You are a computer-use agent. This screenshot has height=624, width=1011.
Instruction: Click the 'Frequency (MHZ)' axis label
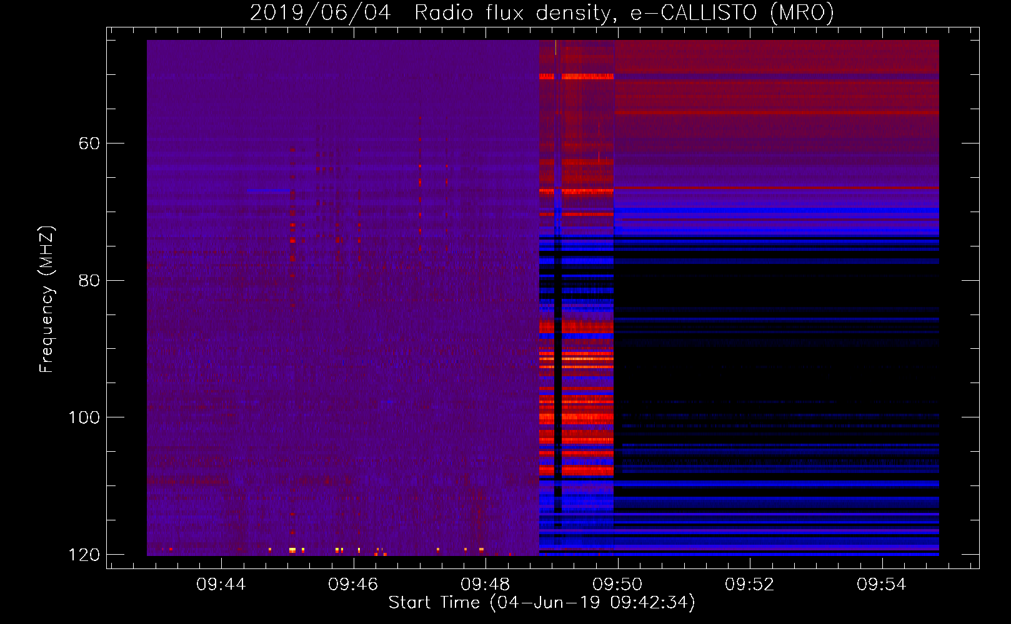[47, 300]
